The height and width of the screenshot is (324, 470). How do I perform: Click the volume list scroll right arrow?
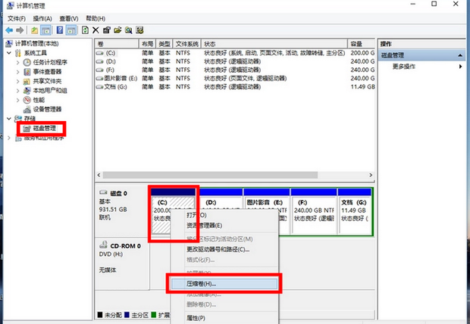[371, 175]
